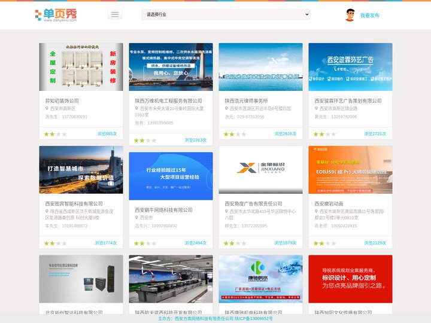Open the 陕西万维机电 banner thumbnail
This screenshot has width=431, height=323.
171,67
